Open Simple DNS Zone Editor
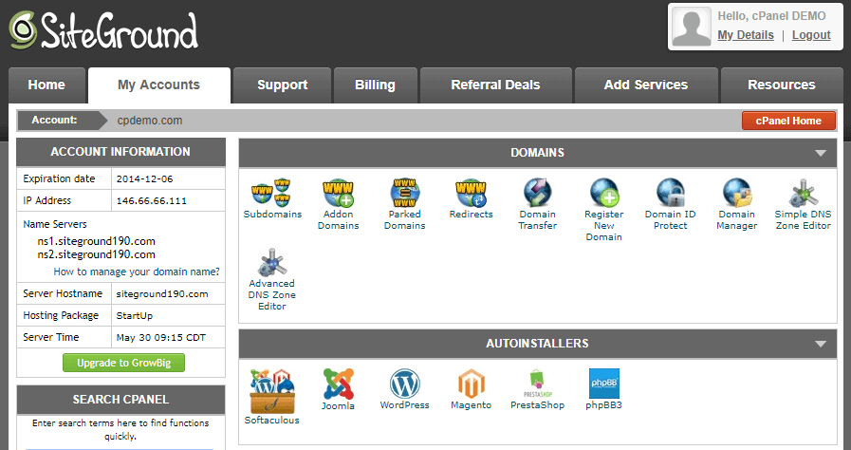The image size is (851, 450). [803, 204]
